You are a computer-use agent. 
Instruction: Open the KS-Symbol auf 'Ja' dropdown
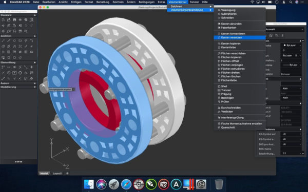point(291,134)
